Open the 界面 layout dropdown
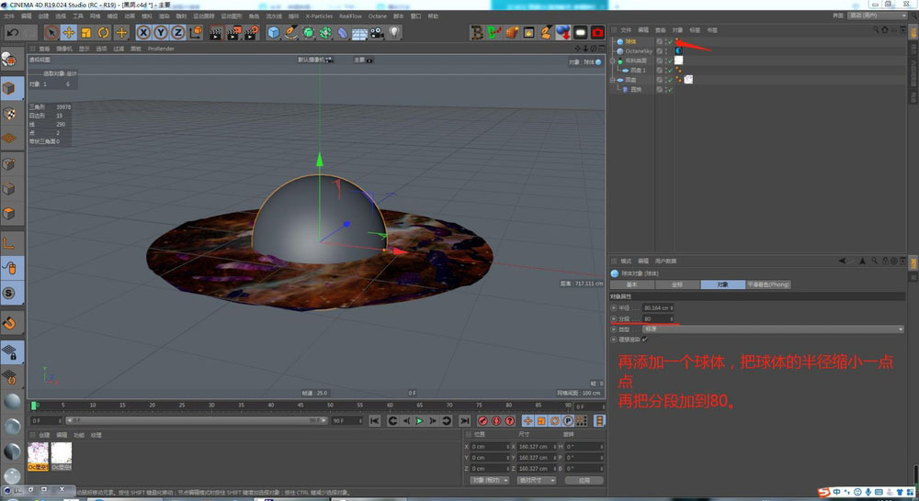 point(873,16)
